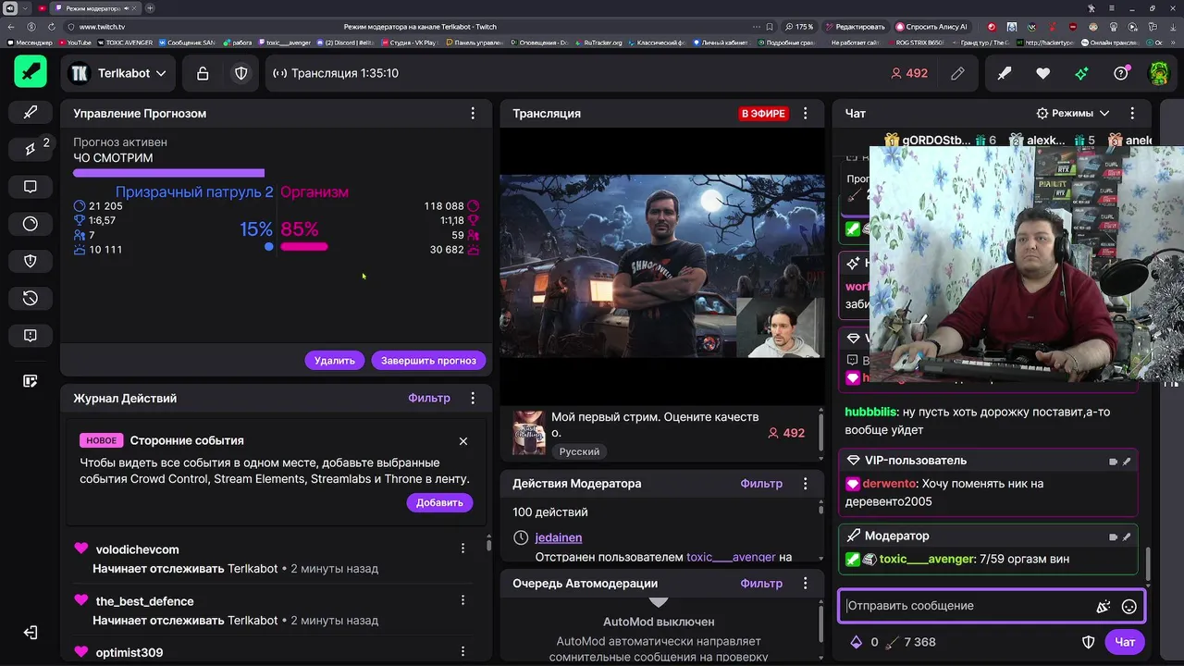The image size is (1184, 666).
Task: Select the chat bubble icon in left sidebar
Action: [x=31, y=187]
